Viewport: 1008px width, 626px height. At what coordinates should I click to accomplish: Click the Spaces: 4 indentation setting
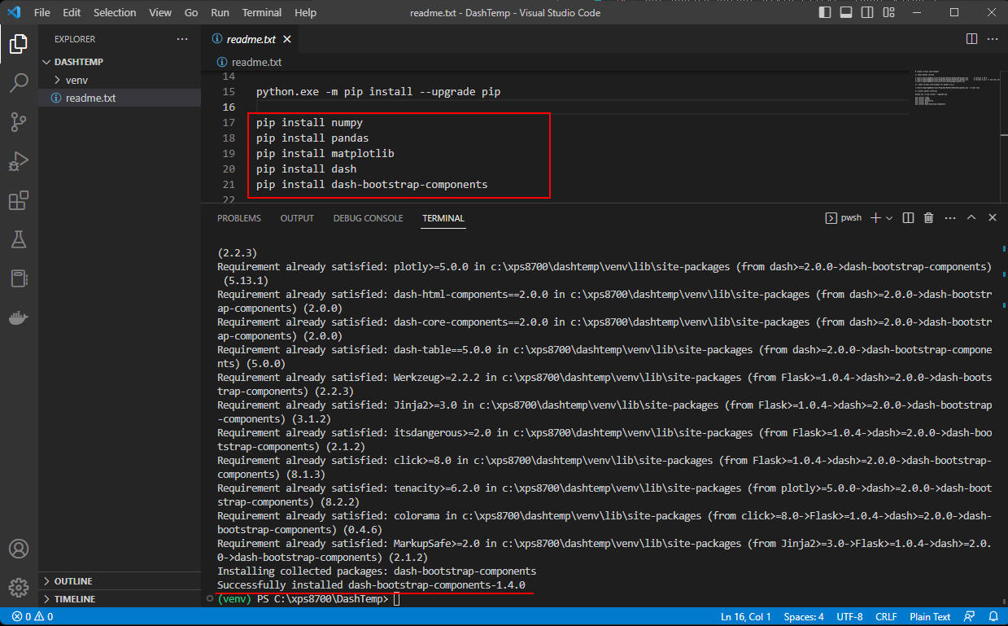[803, 617]
